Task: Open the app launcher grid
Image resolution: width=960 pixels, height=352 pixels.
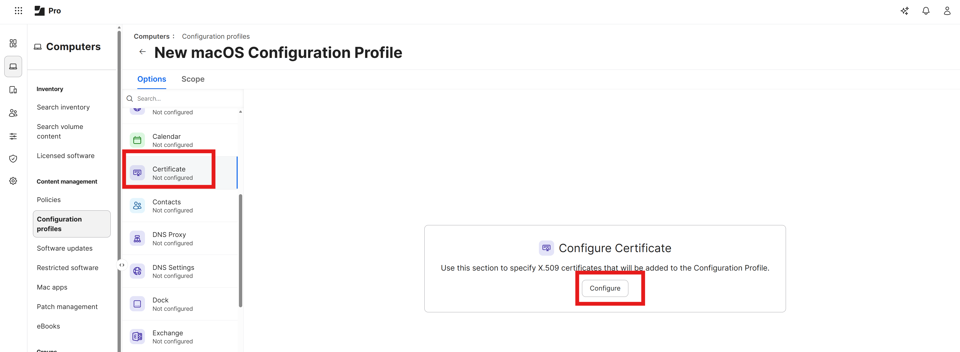Action: pos(18,10)
